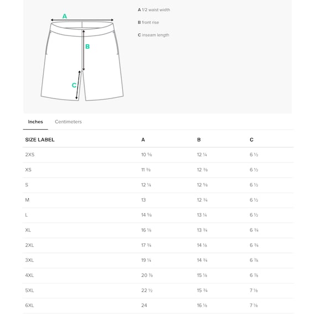Select the 2XS size row
Viewport: 315px width, 315px height.
tap(158, 155)
